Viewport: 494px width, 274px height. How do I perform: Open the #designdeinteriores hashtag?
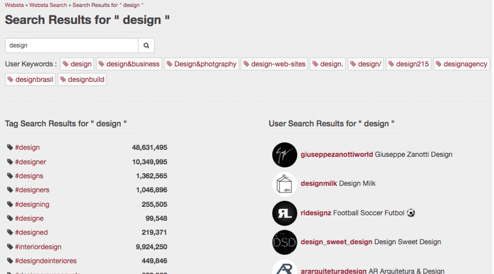click(x=46, y=261)
